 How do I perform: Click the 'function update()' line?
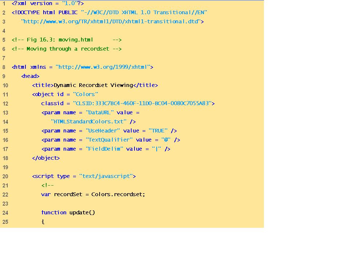[x=68, y=213]
